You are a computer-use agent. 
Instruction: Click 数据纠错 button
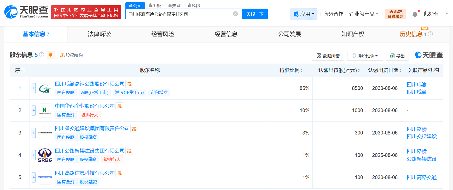tap(328, 56)
